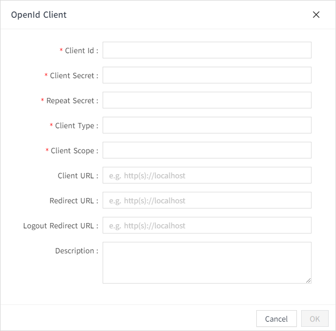Click the "Redirect URL" label text
This screenshot has height=331, width=336.
(x=72, y=201)
